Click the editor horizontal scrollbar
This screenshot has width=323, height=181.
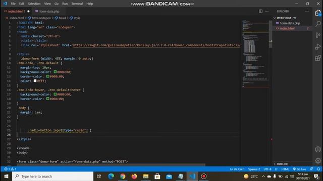tap(111, 165)
